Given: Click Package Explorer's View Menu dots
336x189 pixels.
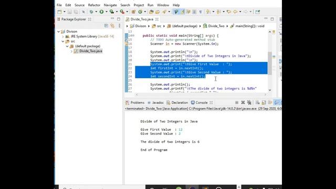Looking at the screenshot, I should tap(120, 26).
